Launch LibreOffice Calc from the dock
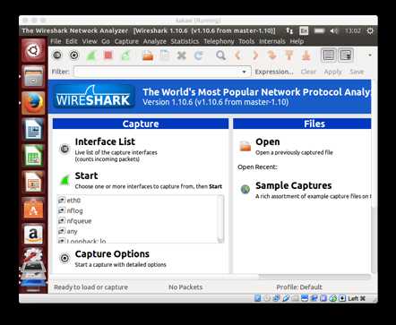The width and height of the screenshot is (396, 325). 33,156
